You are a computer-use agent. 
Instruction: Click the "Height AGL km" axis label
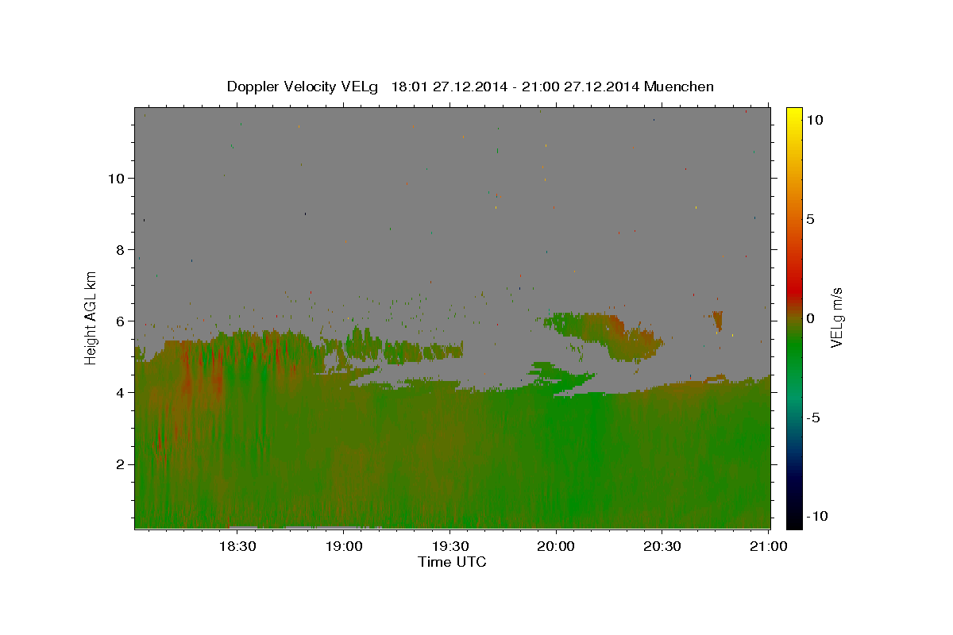[x=91, y=317]
